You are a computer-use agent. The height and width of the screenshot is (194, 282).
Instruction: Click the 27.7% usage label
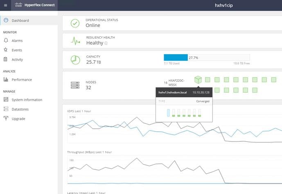pos(193,58)
